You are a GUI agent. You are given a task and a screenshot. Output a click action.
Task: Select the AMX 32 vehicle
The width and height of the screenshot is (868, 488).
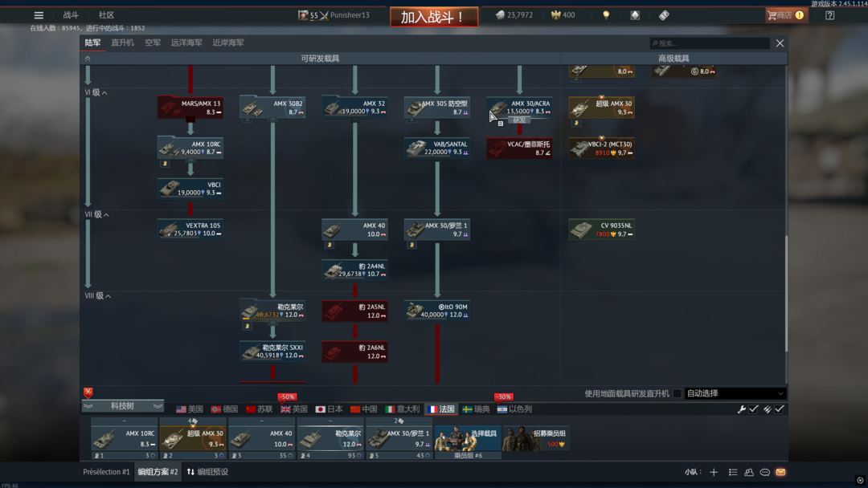(355, 108)
